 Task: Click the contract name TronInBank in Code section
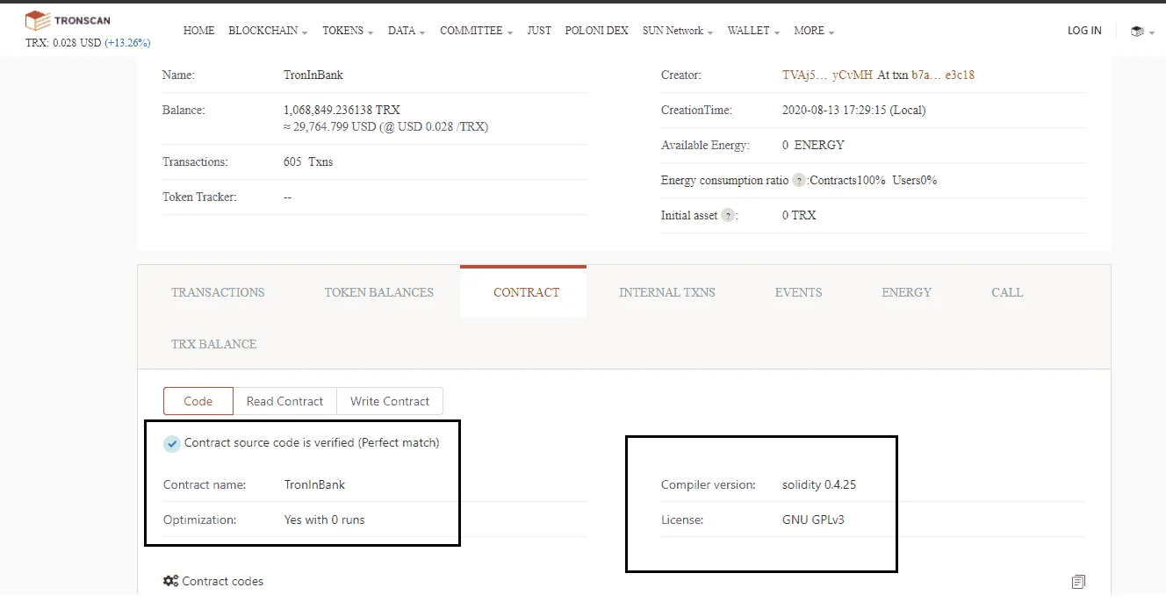coord(314,484)
